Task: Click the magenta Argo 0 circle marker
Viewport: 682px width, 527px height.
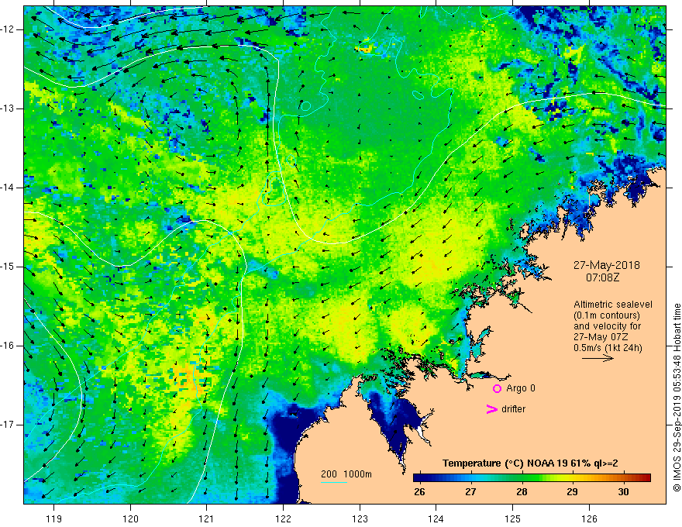Action: point(497,389)
